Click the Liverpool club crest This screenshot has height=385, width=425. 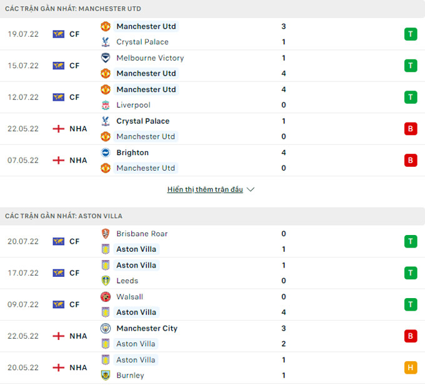106,105
